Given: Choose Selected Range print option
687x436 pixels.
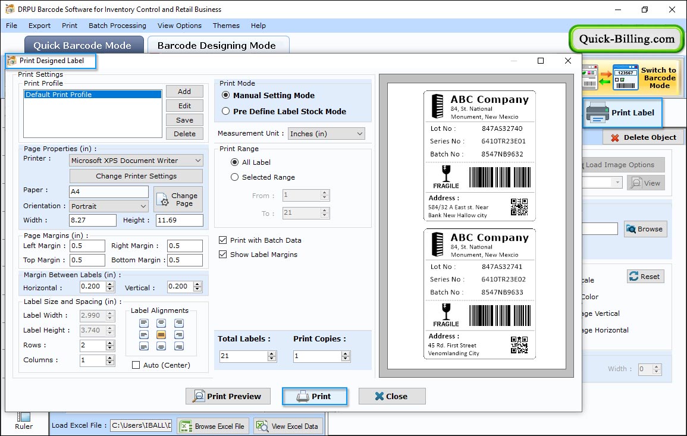Looking at the screenshot, I should (x=235, y=177).
